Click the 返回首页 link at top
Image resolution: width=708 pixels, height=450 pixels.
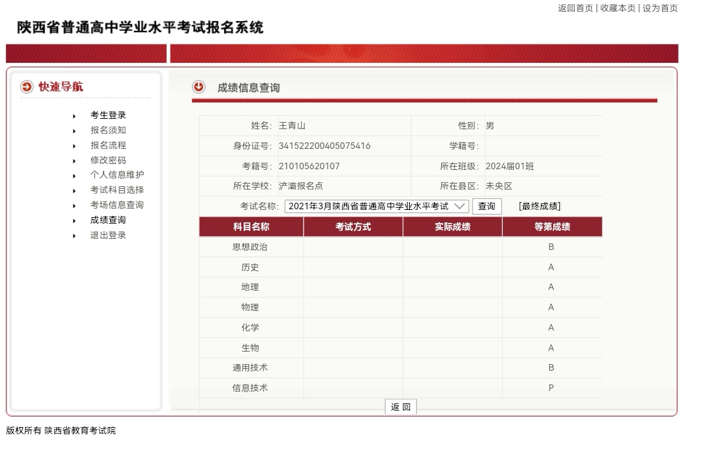pos(575,8)
